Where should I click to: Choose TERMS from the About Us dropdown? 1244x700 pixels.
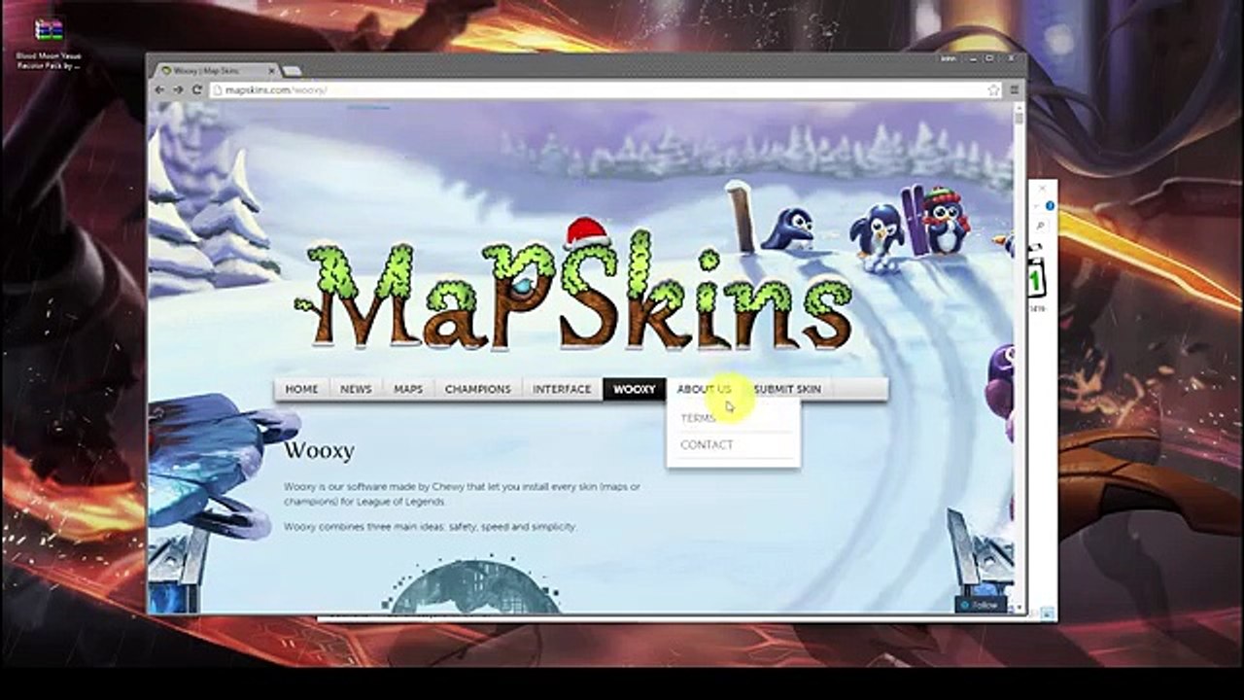pyautogui.click(x=698, y=418)
